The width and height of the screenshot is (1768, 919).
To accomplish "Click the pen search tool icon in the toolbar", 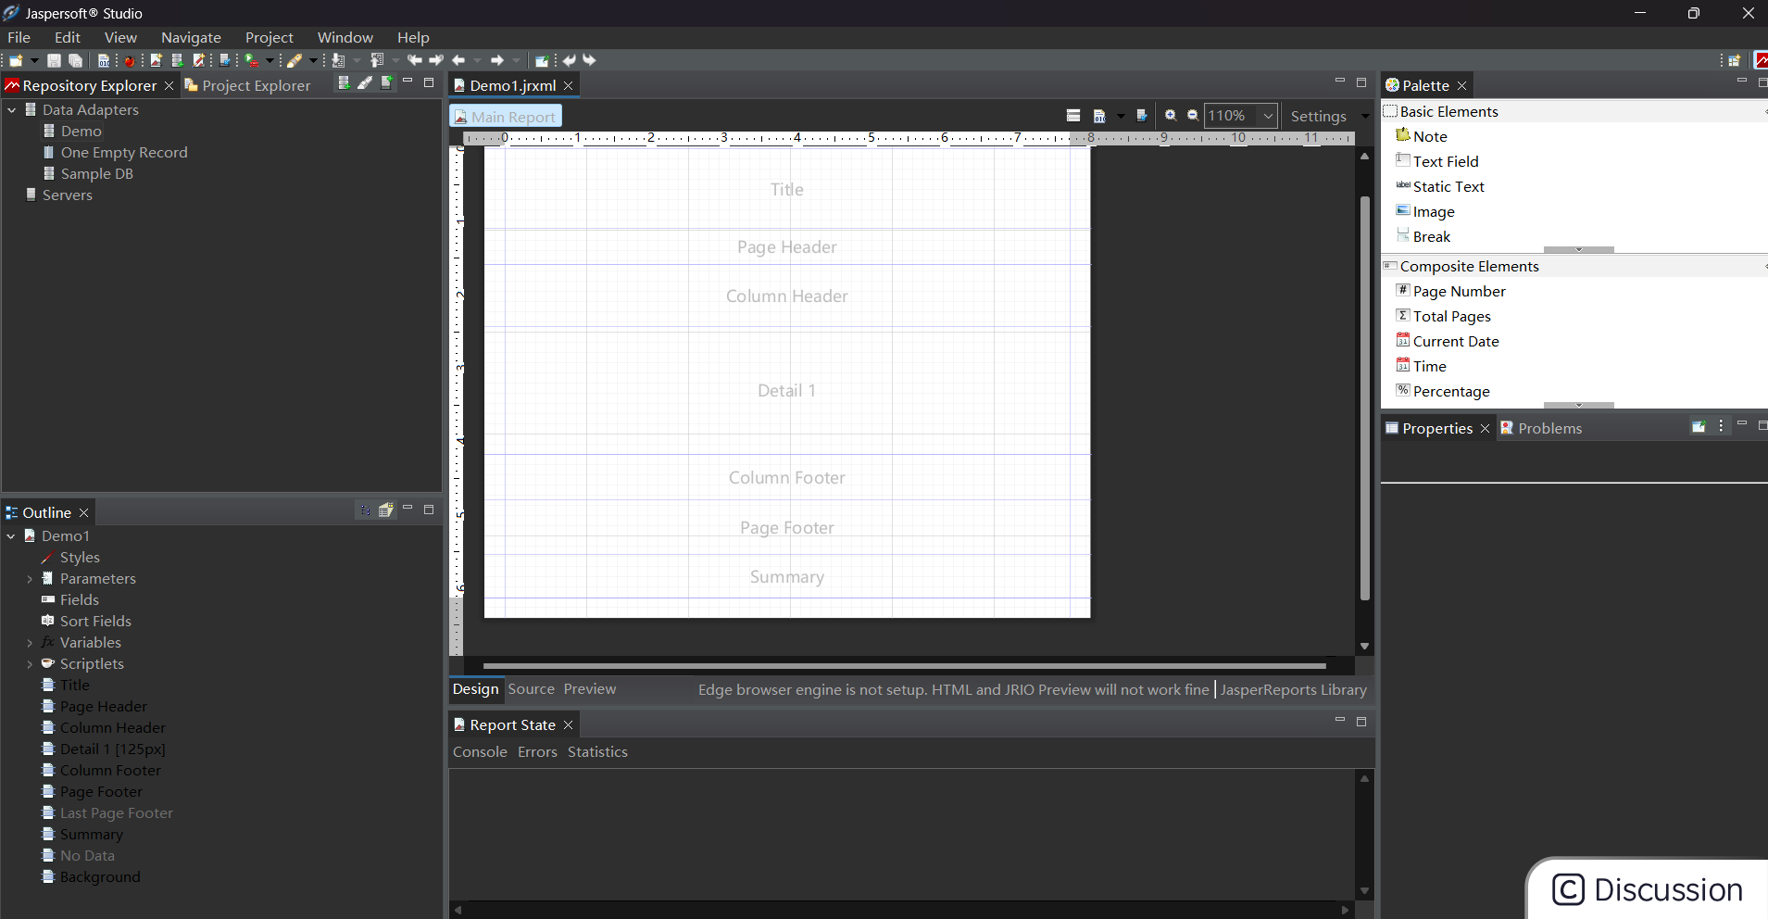I will tap(294, 60).
